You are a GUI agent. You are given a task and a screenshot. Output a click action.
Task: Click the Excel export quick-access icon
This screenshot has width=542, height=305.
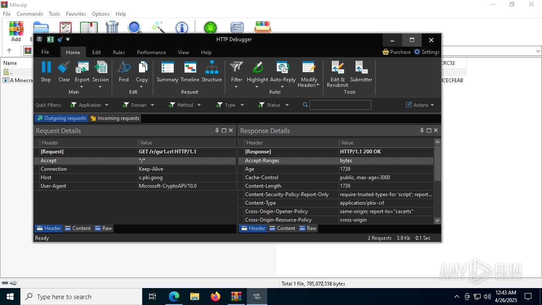50,39
